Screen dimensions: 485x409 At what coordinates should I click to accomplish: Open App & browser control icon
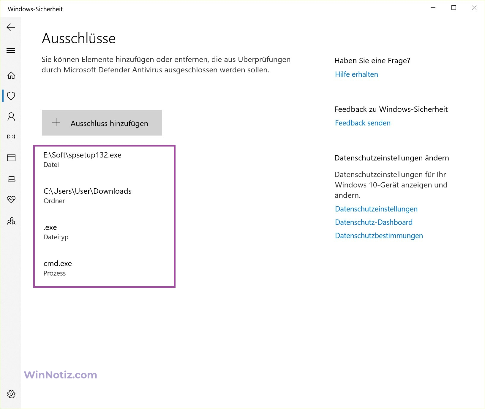11,158
